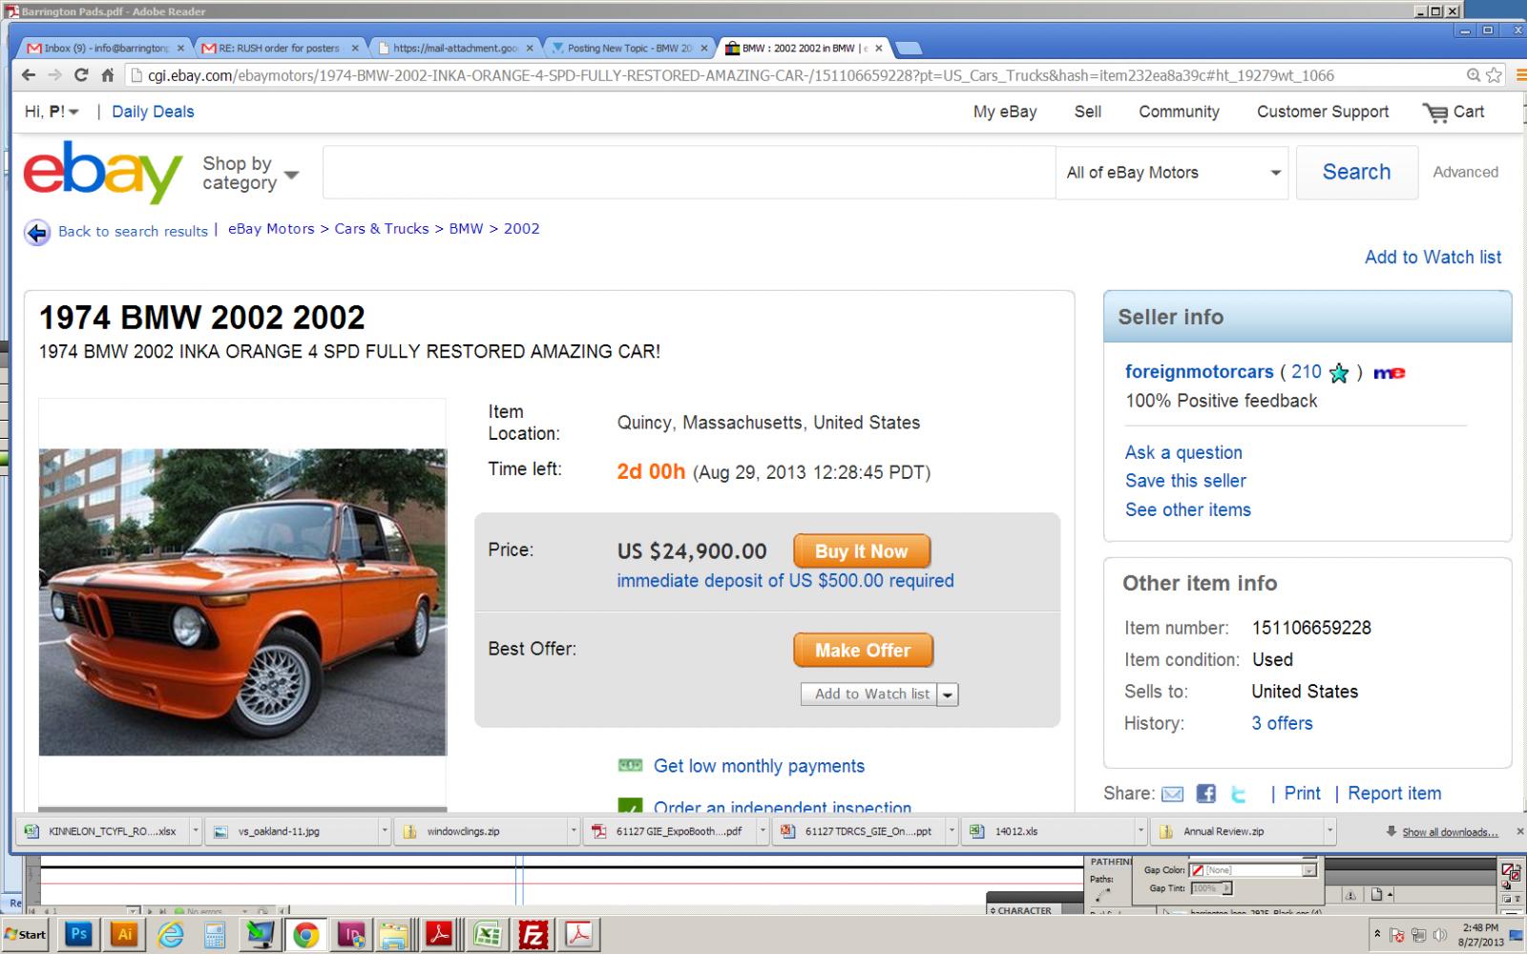Click the eBay search input field
Image resolution: width=1527 pixels, height=954 pixels.
coord(689,173)
